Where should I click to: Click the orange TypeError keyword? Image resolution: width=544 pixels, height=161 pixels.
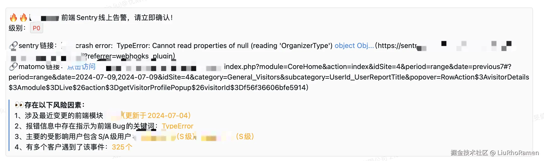pyautogui.click(x=177, y=126)
